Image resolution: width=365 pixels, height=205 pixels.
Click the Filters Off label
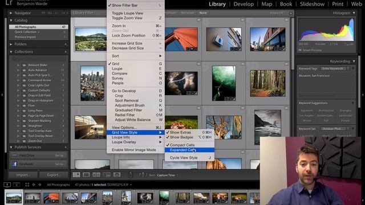[x=276, y=13]
